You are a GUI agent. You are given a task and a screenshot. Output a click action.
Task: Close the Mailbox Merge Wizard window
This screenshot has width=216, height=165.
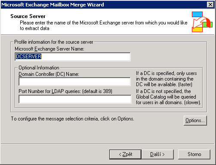pos(210,5)
